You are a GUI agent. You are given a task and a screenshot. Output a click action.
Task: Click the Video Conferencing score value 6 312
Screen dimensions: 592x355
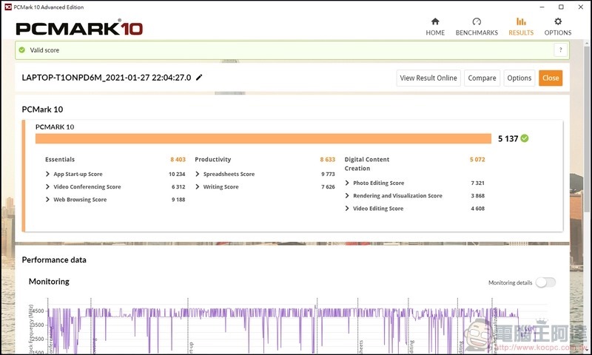[178, 186]
